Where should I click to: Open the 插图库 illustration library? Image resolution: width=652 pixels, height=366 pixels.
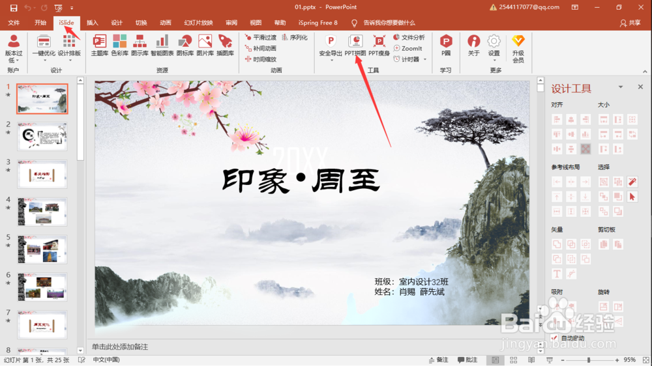[225, 45]
